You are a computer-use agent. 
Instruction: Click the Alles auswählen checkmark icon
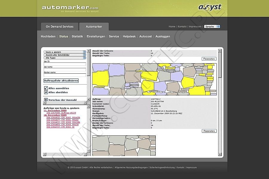(x=46, y=88)
